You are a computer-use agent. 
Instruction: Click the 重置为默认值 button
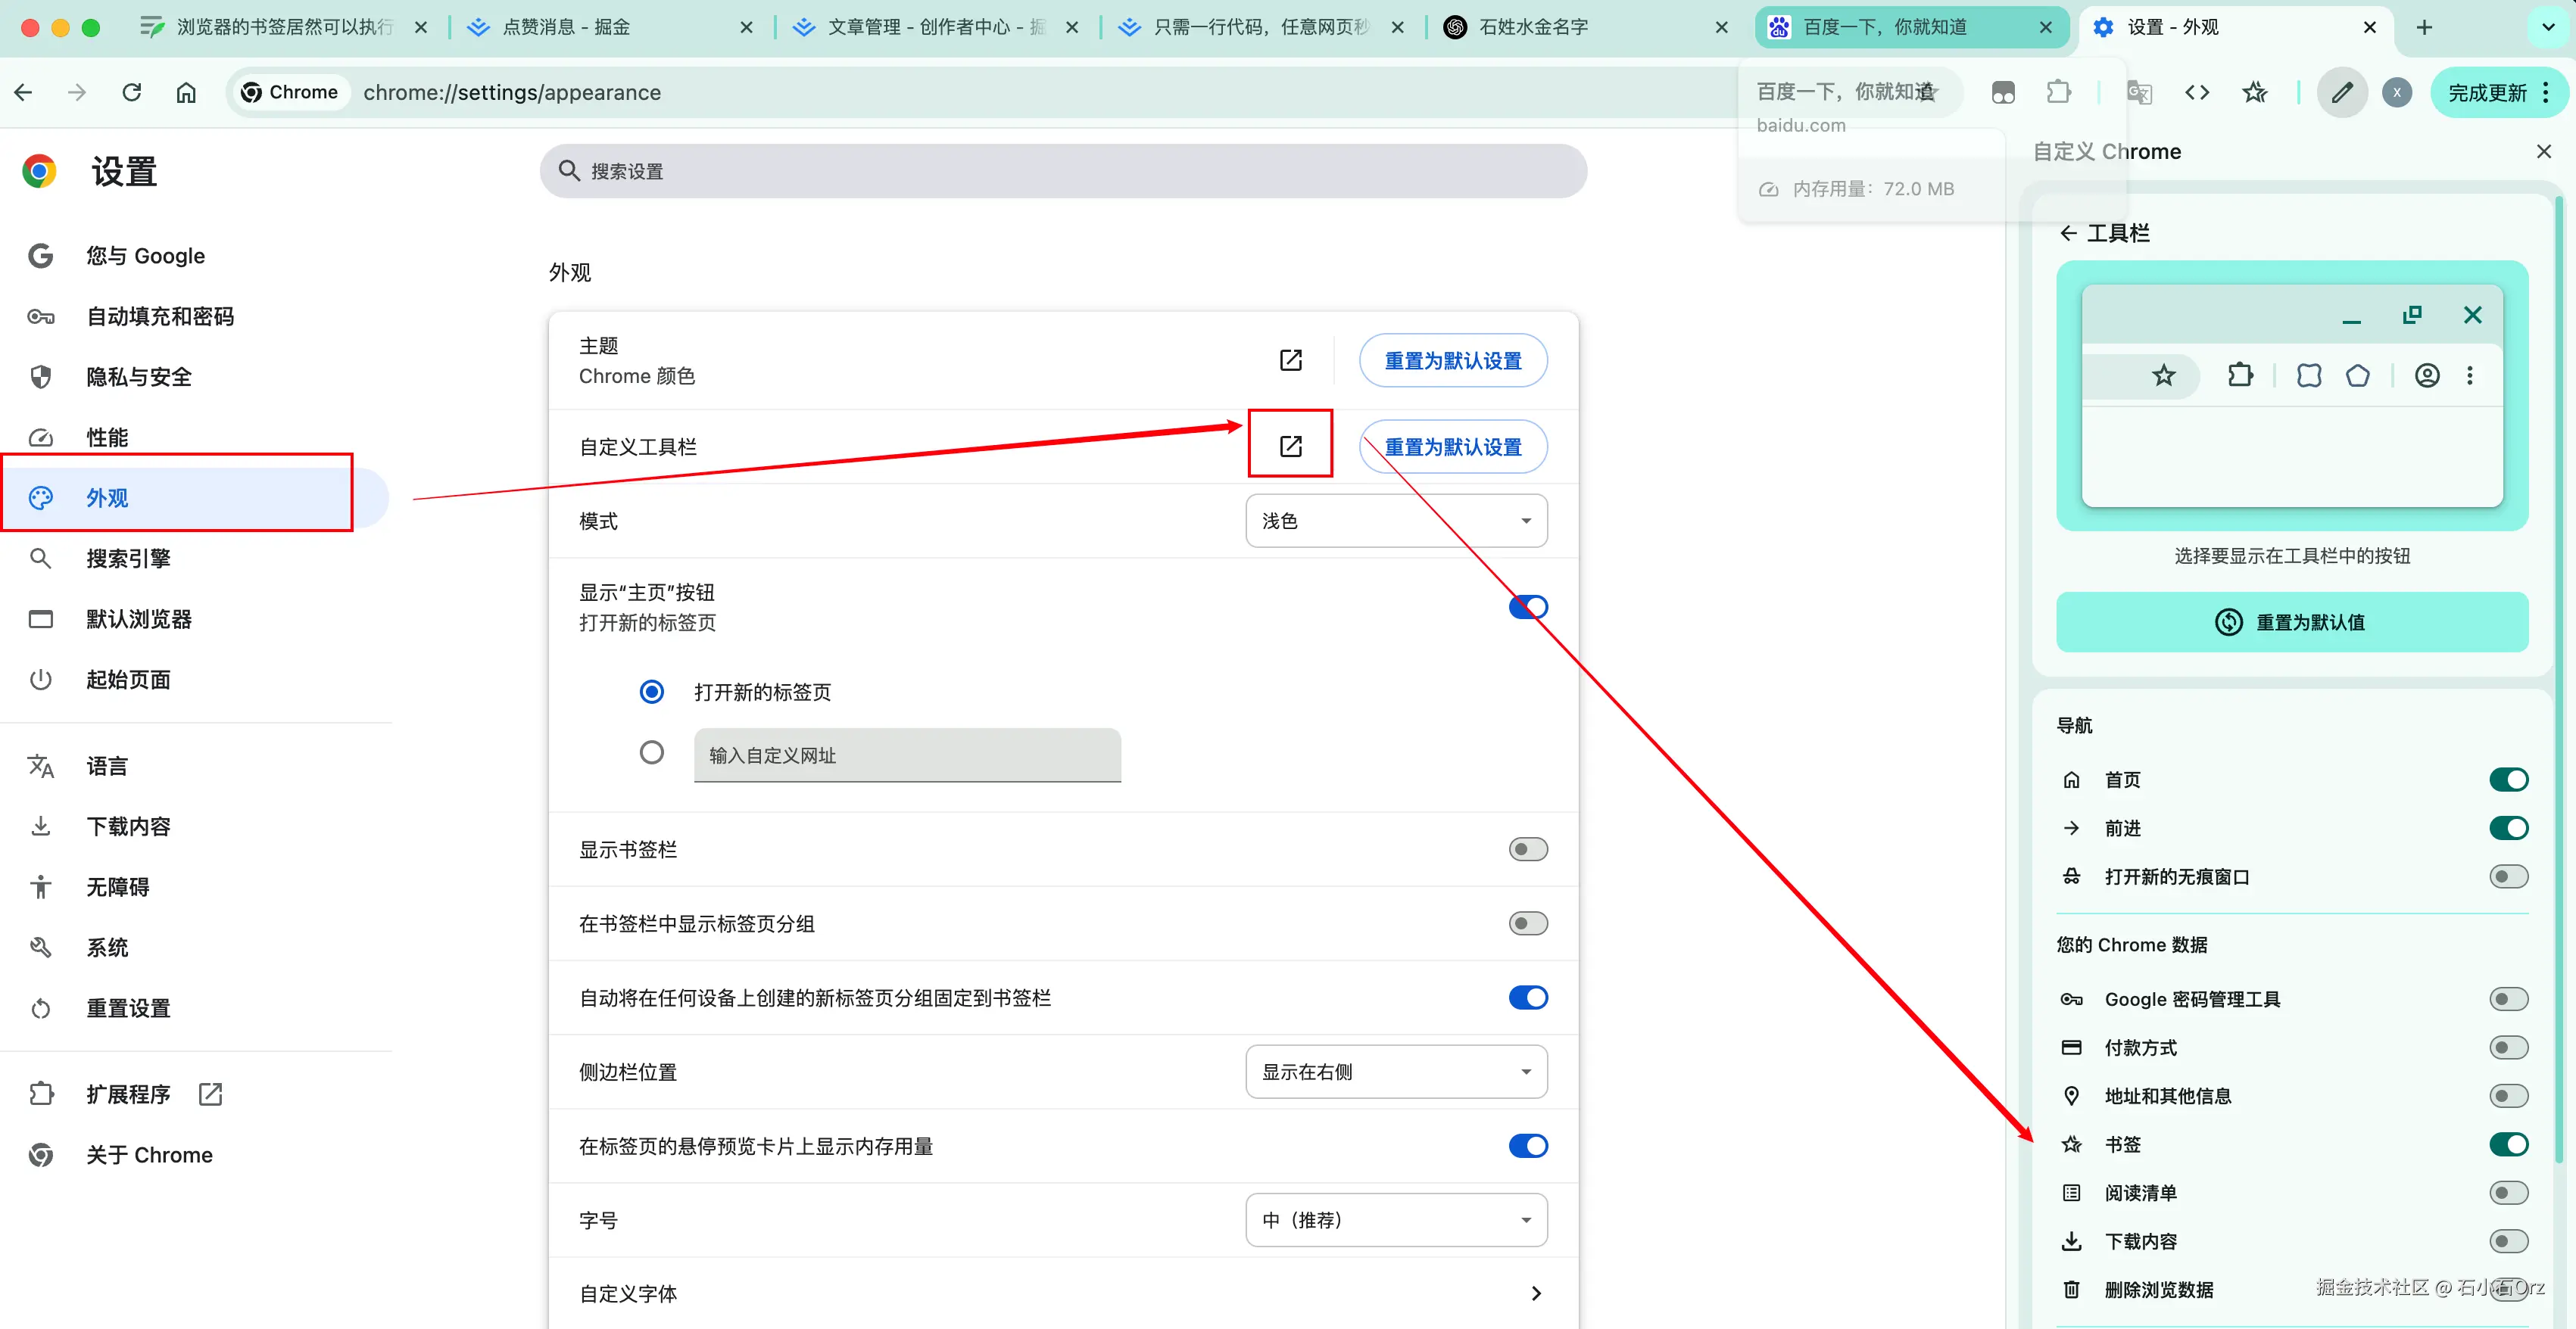tap(2291, 621)
